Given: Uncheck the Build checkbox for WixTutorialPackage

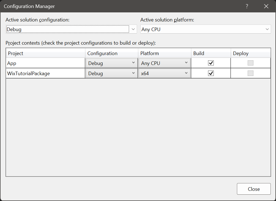Looking at the screenshot, I should coord(211,73).
